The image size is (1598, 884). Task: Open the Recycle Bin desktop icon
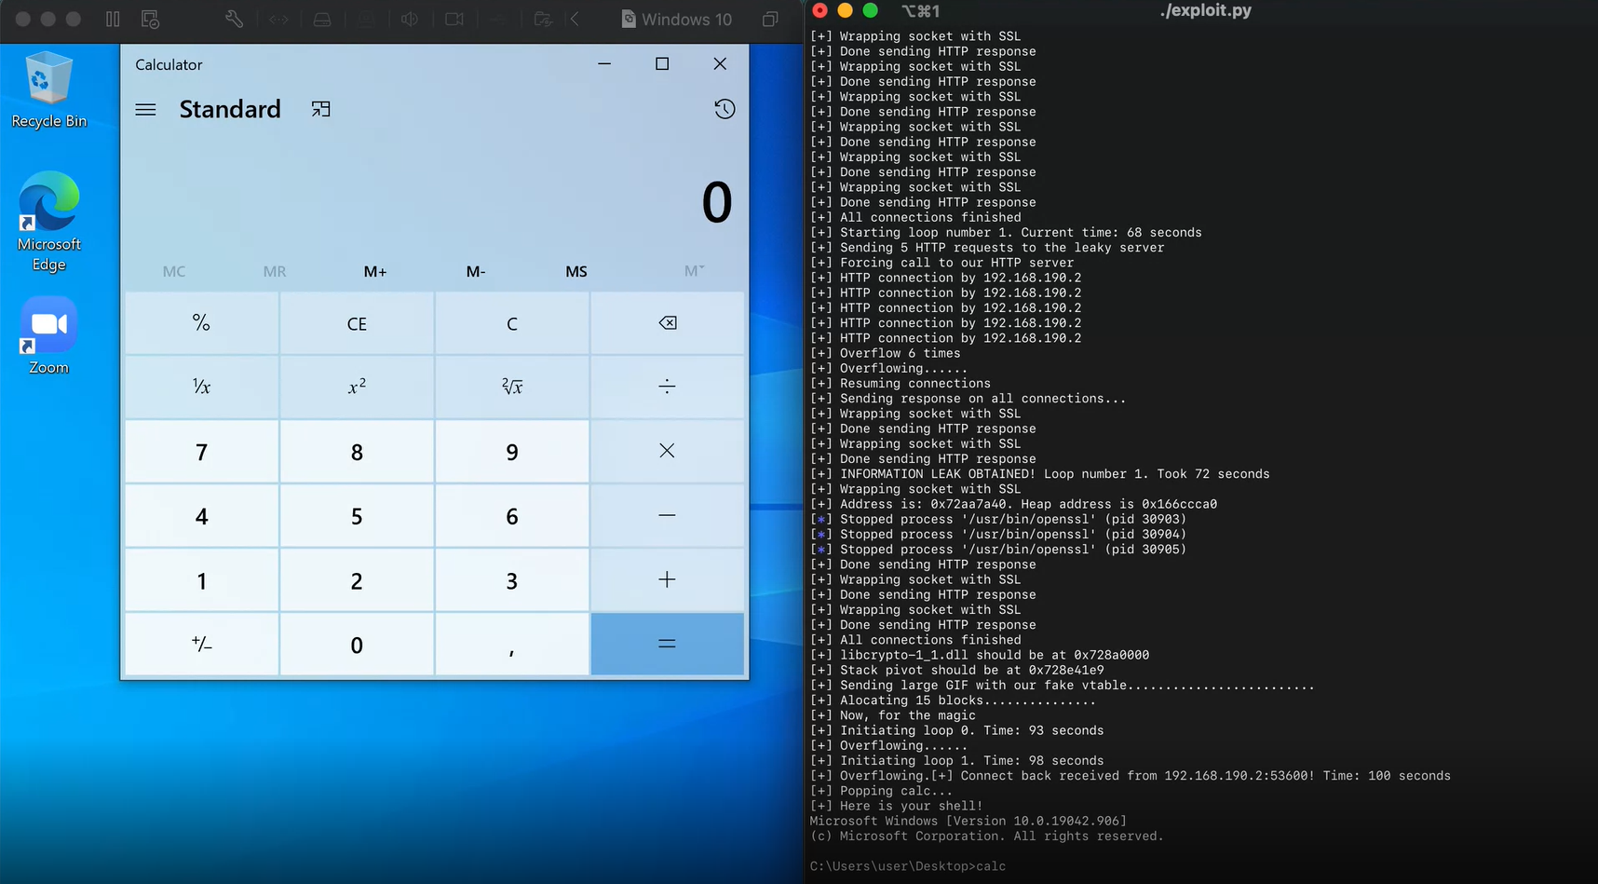49,90
